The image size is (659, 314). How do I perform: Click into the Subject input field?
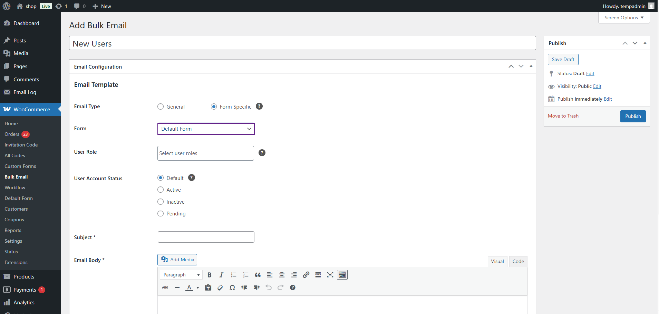206,237
